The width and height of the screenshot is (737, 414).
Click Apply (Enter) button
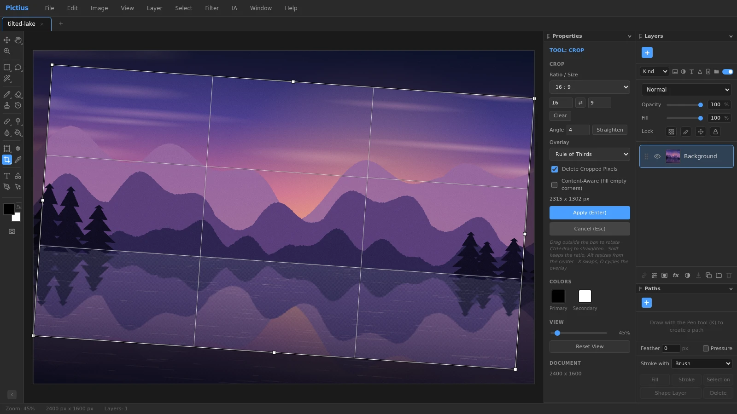point(590,213)
